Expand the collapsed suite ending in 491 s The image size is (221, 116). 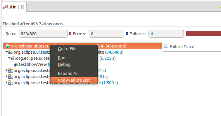[7, 76]
